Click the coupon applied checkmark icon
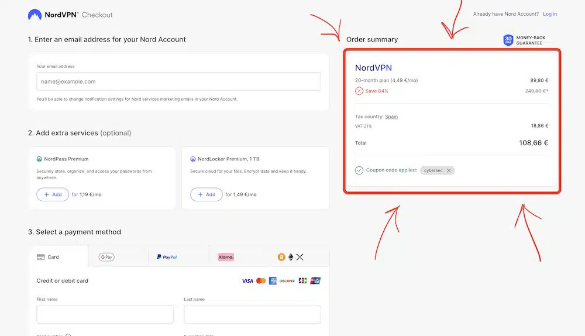Screen dimensions: 585x336 [359, 170]
